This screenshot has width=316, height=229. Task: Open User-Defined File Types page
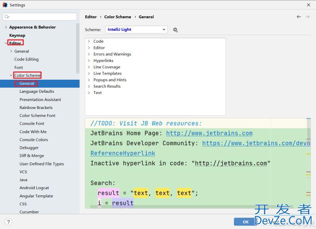pos(42,164)
